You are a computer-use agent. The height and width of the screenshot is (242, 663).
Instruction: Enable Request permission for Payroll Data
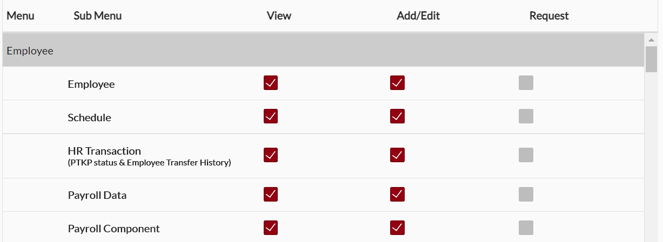click(526, 194)
